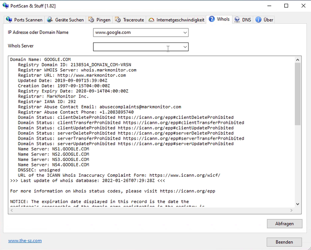Screen dimensions: 311x250
Task: Click the www.google.com domain input field
Action: [x=137, y=32]
